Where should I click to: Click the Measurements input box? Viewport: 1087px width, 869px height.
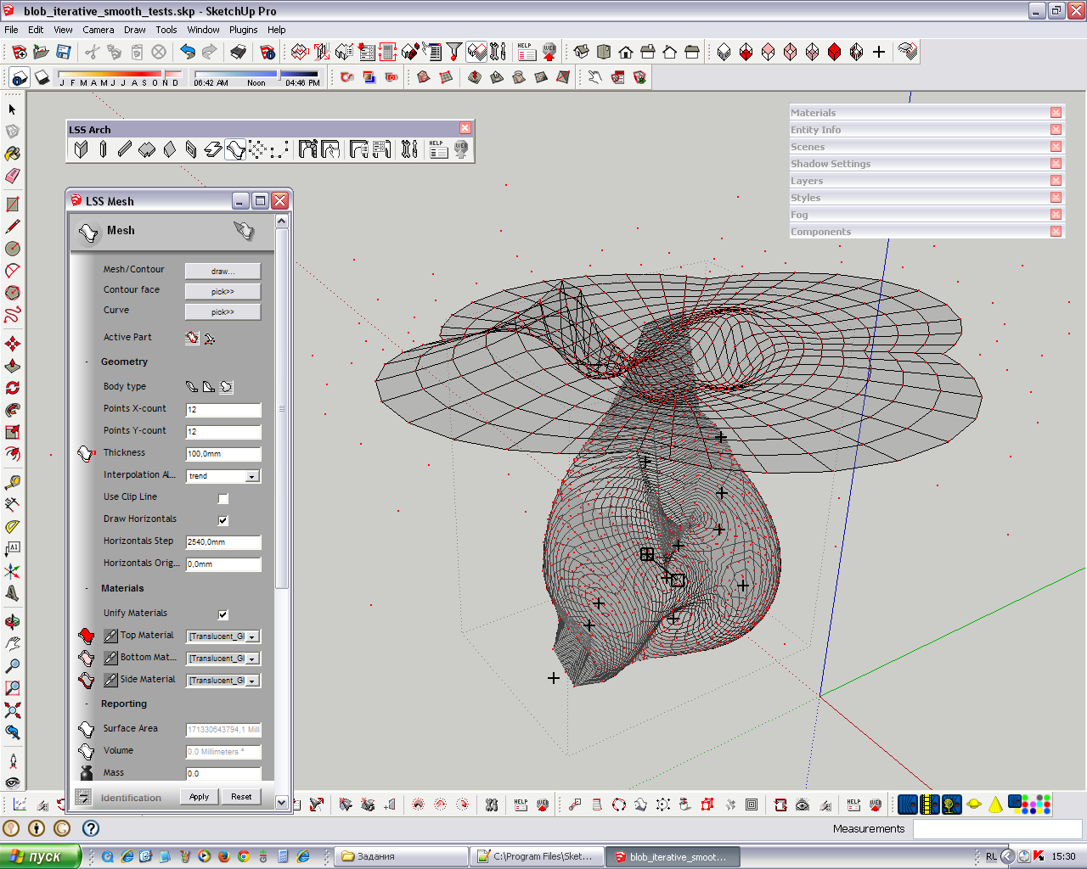click(997, 829)
